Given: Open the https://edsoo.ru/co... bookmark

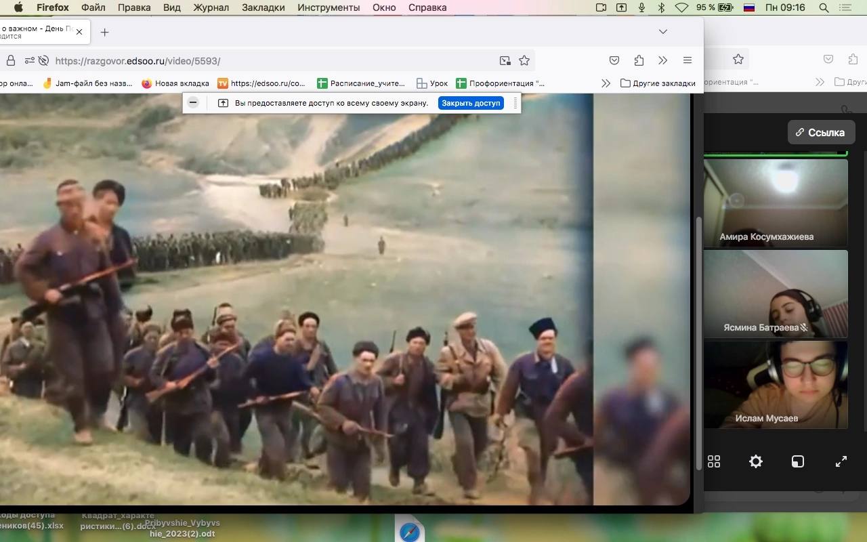Looking at the screenshot, I should point(262,83).
